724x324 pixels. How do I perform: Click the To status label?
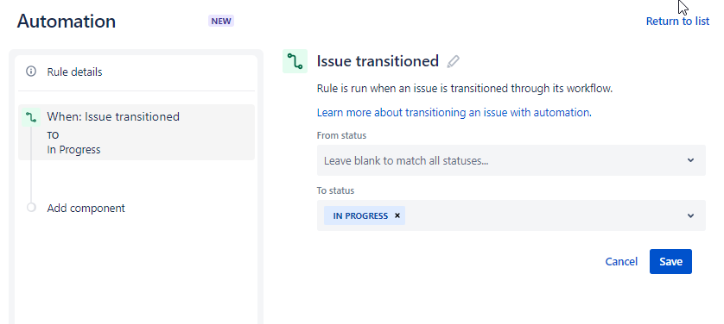click(x=335, y=190)
